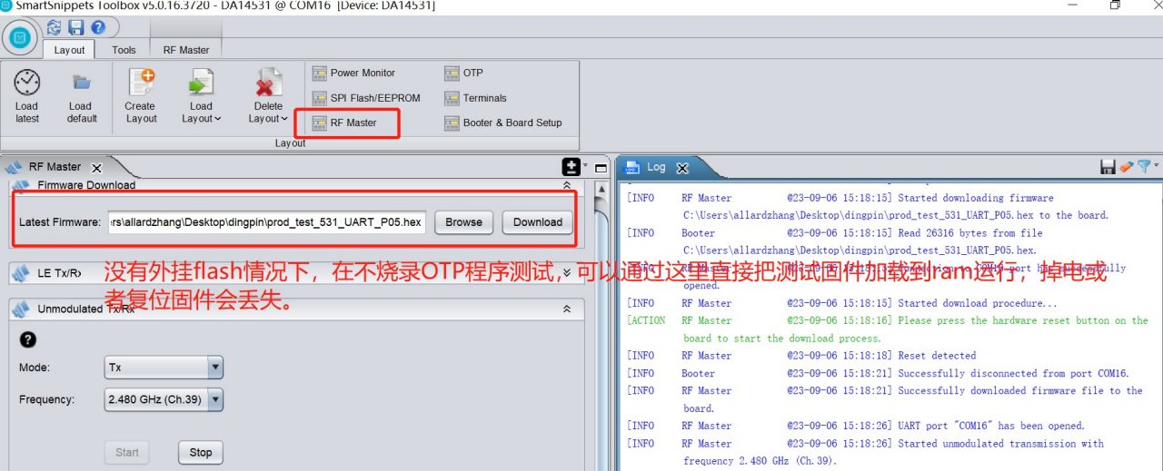Image resolution: width=1163 pixels, height=471 pixels.
Task: Click the Create Layout icon
Action: [x=141, y=83]
